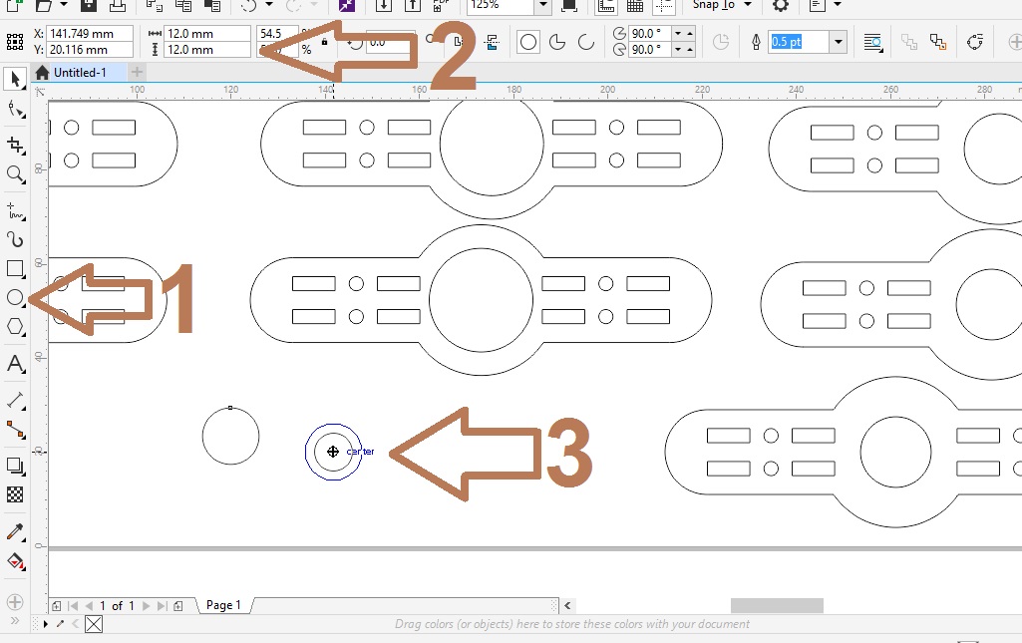Toggle the lock ratio padlock

point(325,42)
